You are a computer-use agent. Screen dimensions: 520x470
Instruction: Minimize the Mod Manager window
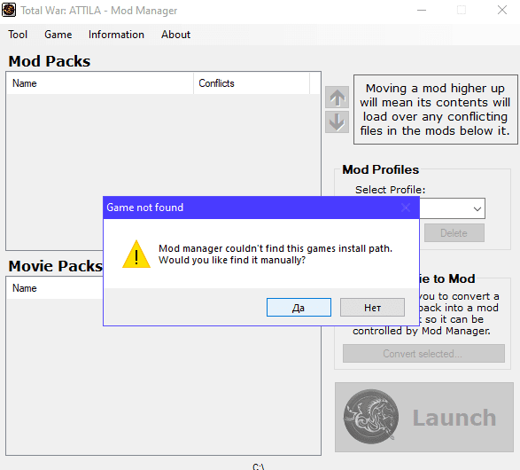coord(422,11)
